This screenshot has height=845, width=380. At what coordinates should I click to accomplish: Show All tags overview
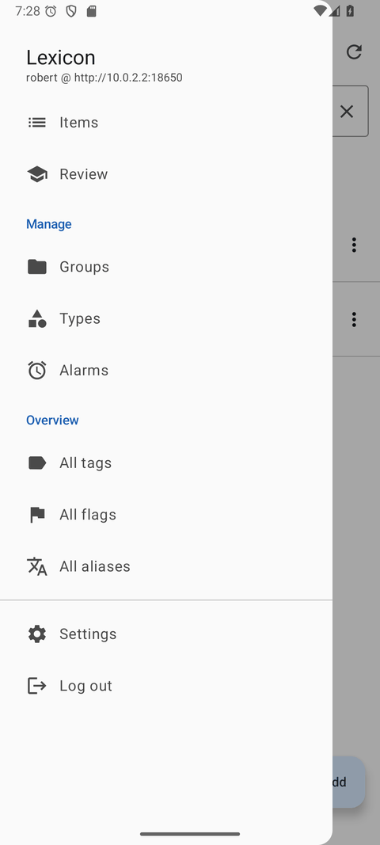(166, 463)
